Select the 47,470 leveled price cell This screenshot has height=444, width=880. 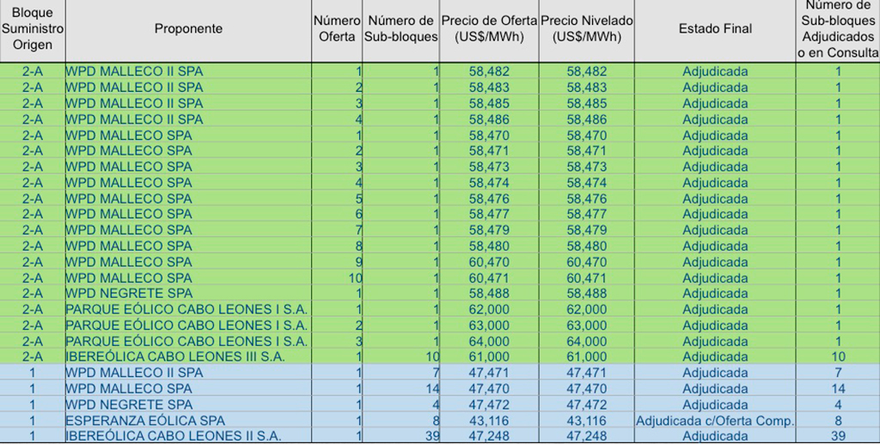pyautogui.click(x=586, y=388)
